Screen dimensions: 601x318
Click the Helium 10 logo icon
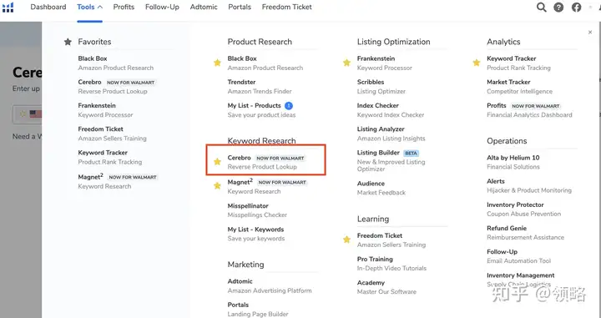point(8,8)
